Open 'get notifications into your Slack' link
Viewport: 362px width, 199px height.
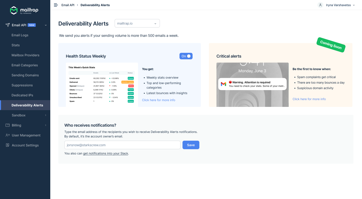coord(106,153)
